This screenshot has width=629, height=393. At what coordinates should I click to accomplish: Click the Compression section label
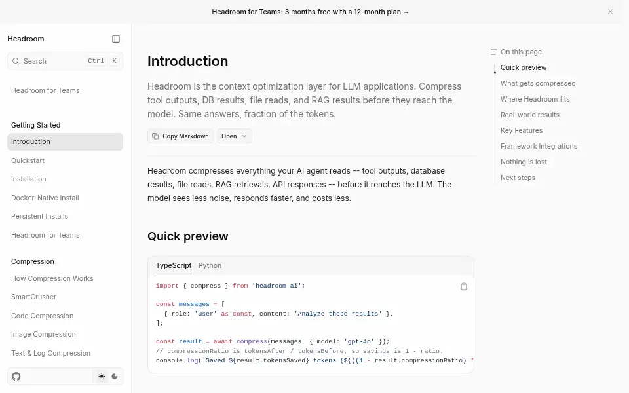[33, 261]
